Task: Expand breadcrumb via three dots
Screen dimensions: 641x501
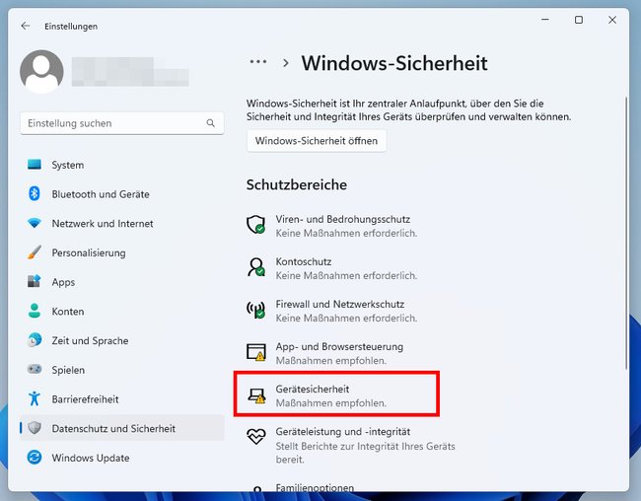Action: pyautogui.click(x=258, y=62)
